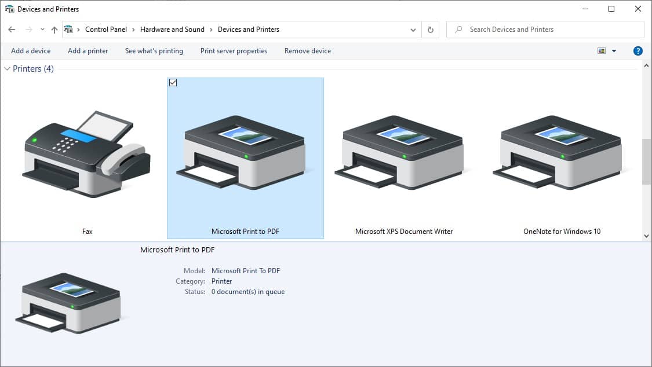Focus the Search Devices and Printers field
This screenshot has width=652, height=367.
click(545, 30)
